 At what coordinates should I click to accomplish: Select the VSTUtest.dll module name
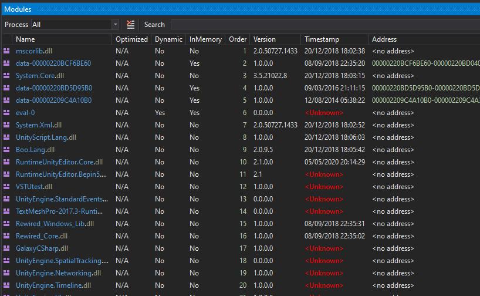34,187
